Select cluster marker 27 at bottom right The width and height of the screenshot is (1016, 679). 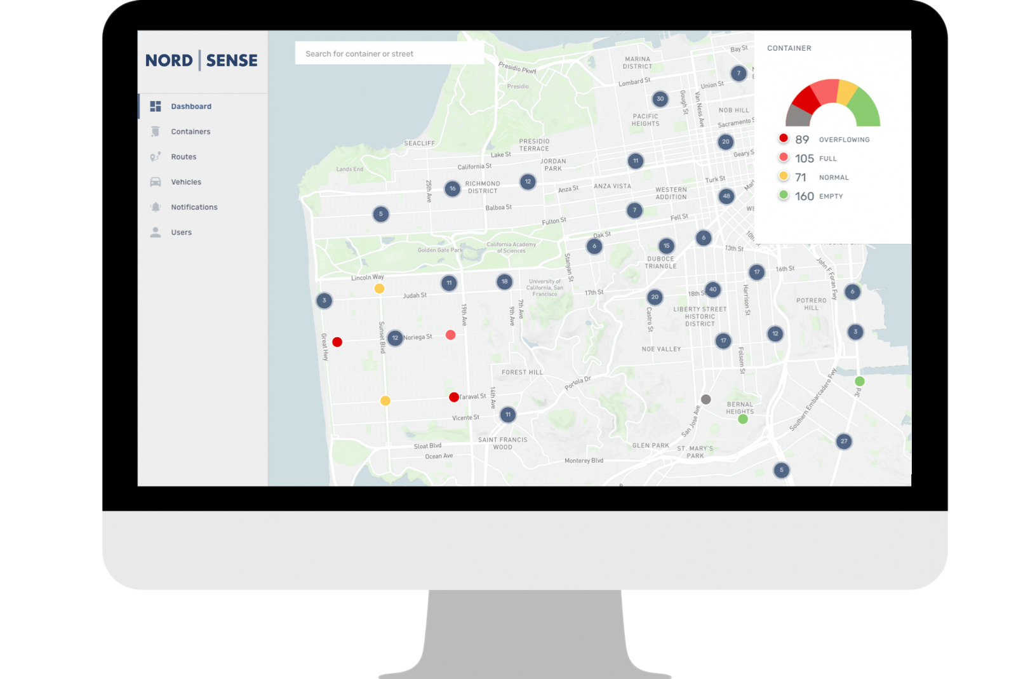(x=844, y=441)
